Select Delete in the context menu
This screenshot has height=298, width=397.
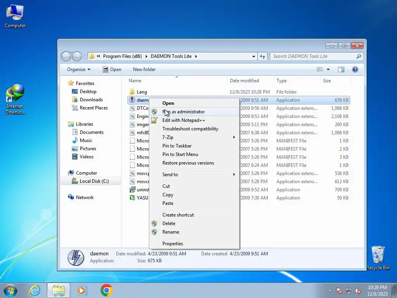[x=194, y=223]
